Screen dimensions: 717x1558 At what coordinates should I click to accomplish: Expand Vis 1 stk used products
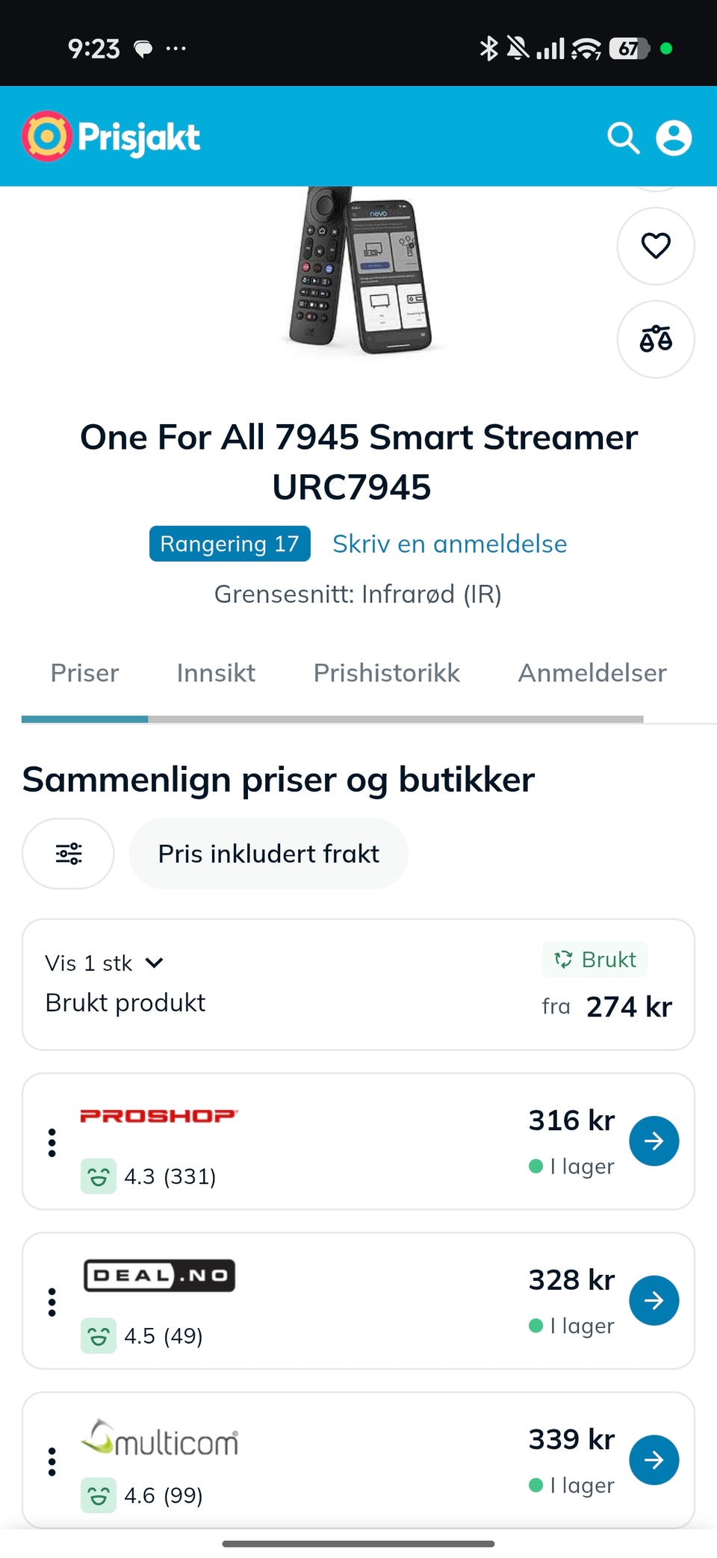[x=105, y=963]
